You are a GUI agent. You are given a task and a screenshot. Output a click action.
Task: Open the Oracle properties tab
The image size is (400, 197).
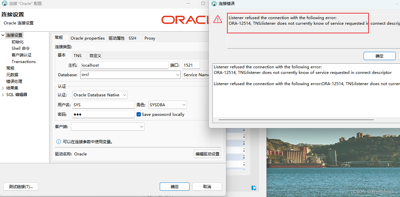[x=87, y=38]
